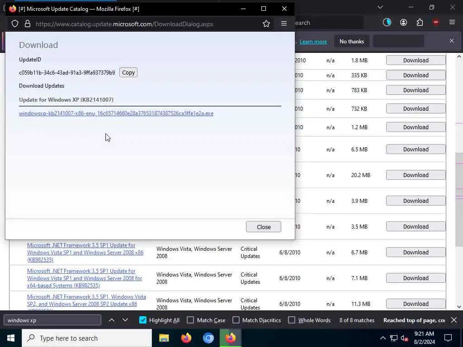
Task: Open the Chromium browser taskbar icon
Action: pos(208,338)
